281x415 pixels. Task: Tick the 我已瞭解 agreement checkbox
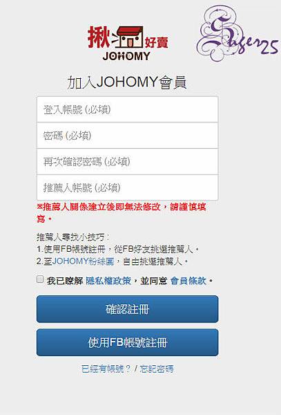pyautogui.click(x=40, y=279)
